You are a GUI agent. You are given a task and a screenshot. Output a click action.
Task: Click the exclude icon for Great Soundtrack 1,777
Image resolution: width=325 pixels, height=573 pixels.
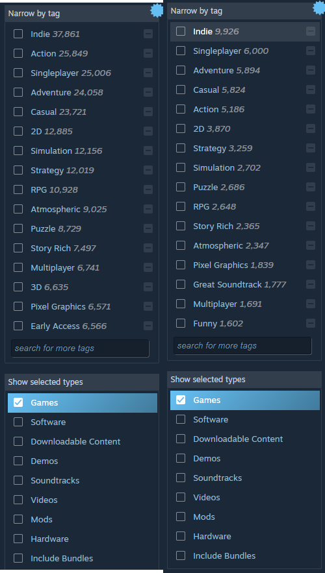(311, 284)
